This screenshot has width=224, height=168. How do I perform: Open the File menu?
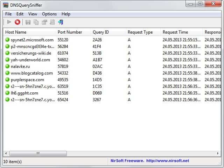coord(8,14)
